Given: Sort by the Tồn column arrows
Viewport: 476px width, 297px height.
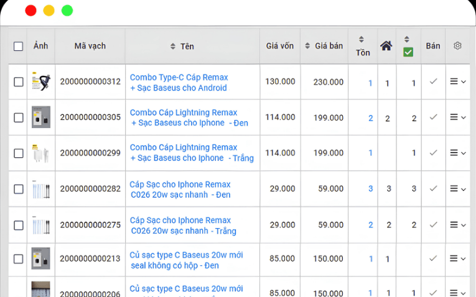Looking at the screenshot, I should click(362, 39).
